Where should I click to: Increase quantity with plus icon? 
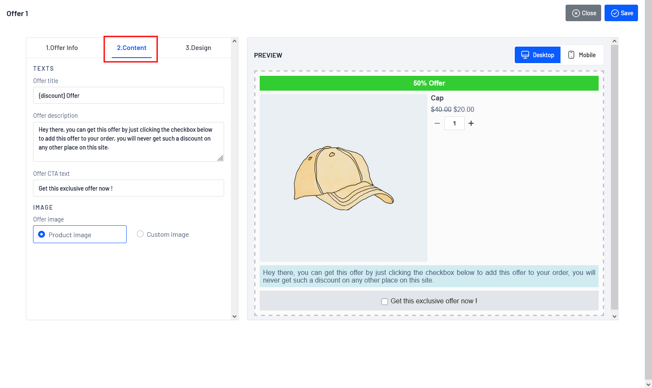(471, 123)
